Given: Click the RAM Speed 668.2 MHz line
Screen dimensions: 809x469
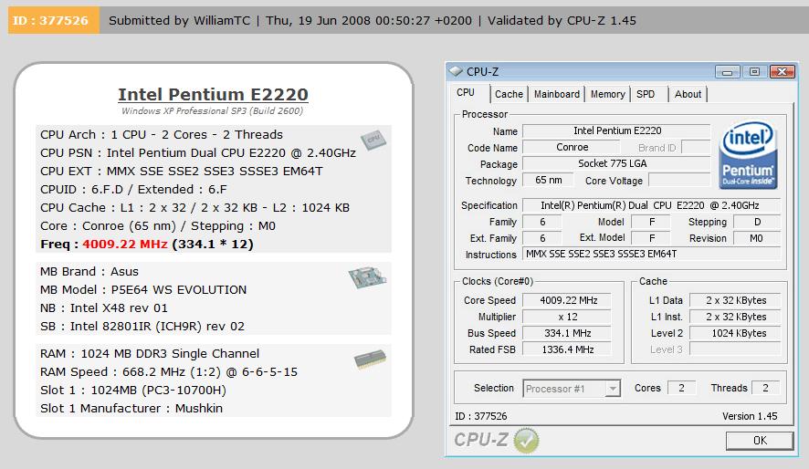Looking at the screenshot, I should [x=169, y=371].
